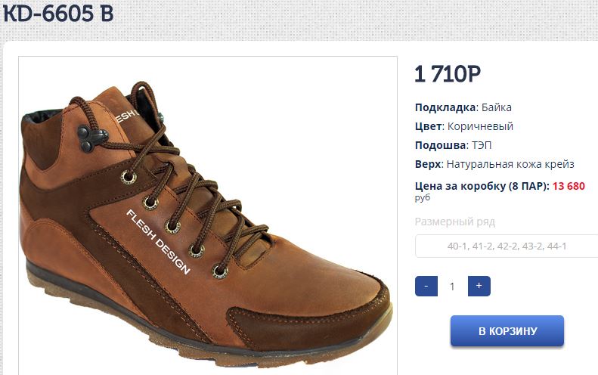Click the FLESH DESIGN logo on boot

tap(159, 240)
